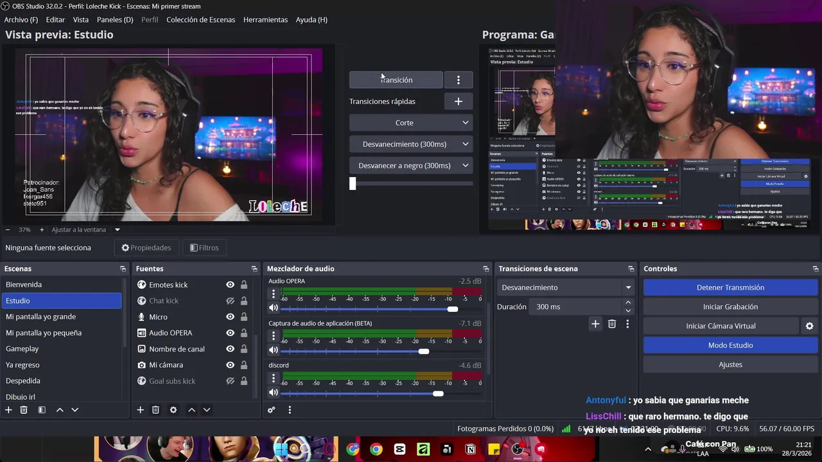The image size is (822, 462).
Task: Add a new scene with plus icon
Action: click(x=8, y=409)
